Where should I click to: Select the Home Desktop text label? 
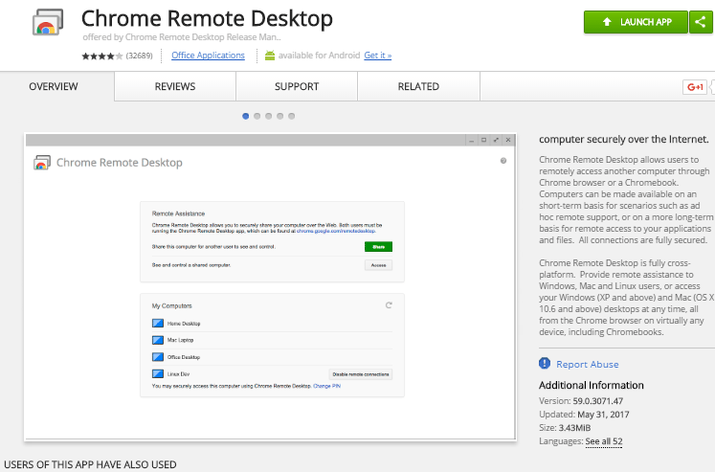point(184,324)
